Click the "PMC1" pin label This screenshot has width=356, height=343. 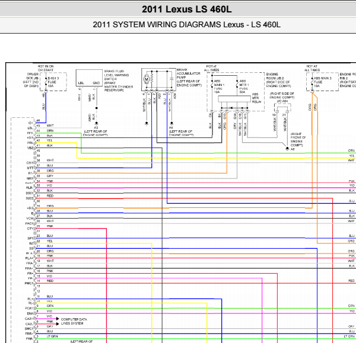[x=29, y=283]
